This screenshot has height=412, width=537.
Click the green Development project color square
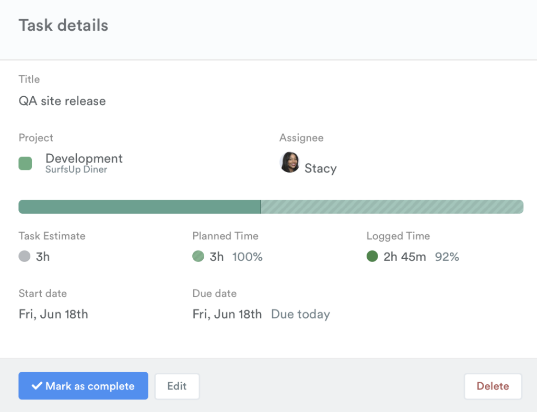click(25, 163)
